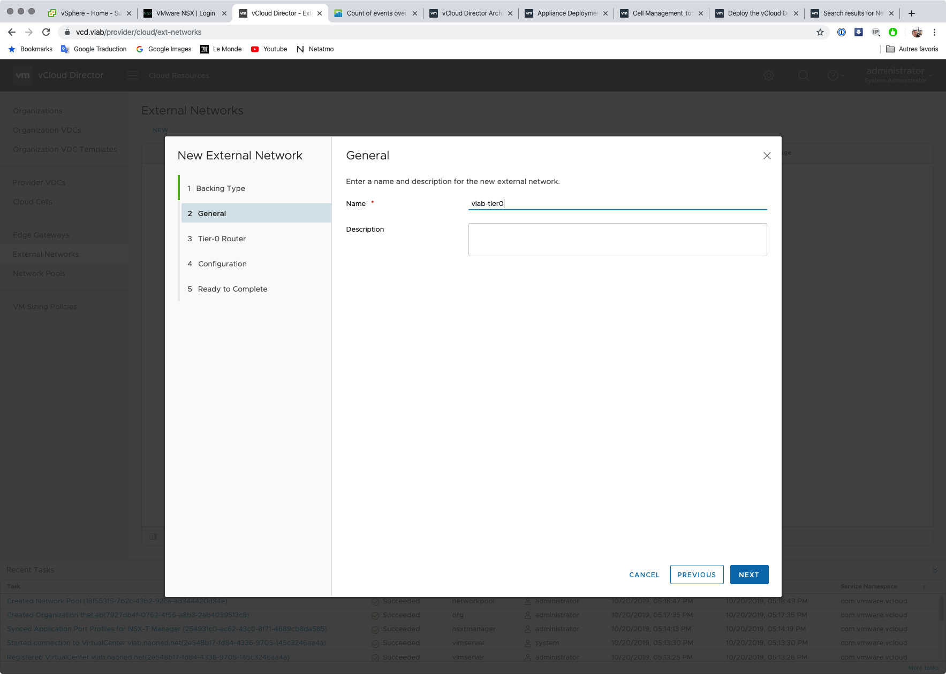This screenshot has height=674, width=946.
Task: Select Tier-0 Router wizard step
Action: coord(222,239)
